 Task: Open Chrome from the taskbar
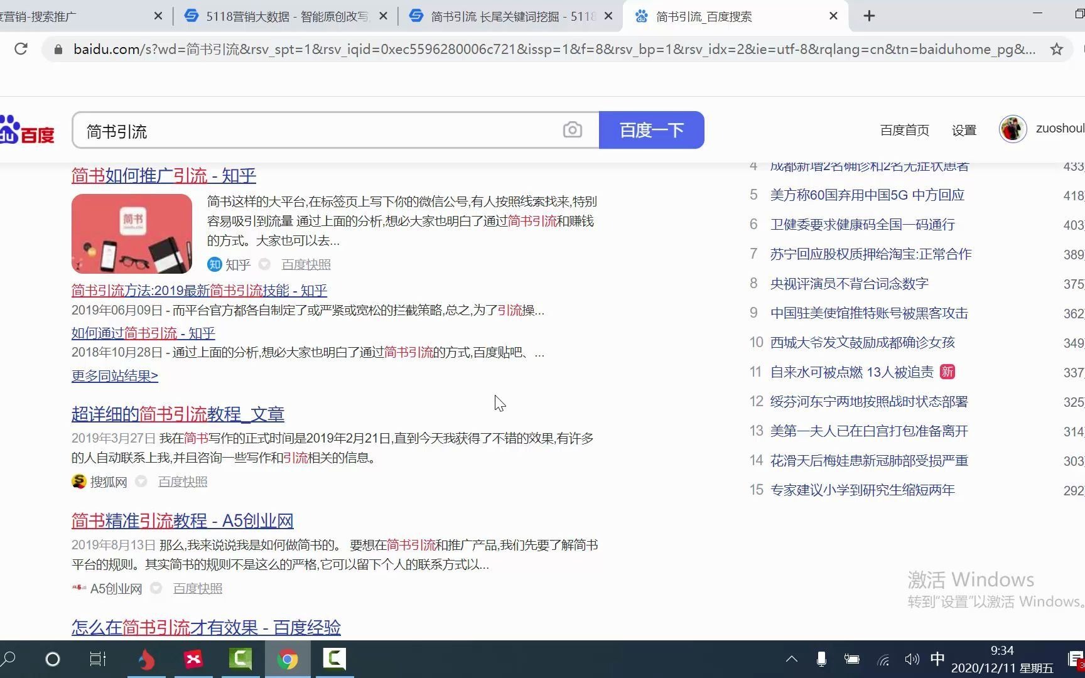pyautogui.click(x=288, y=659)
